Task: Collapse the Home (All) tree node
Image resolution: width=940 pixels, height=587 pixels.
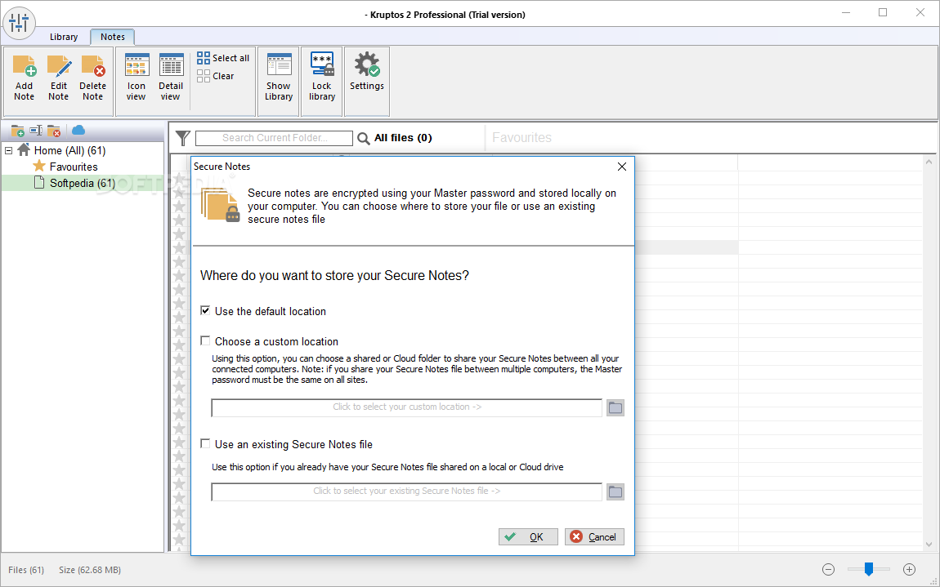Action: pos(8,150)
